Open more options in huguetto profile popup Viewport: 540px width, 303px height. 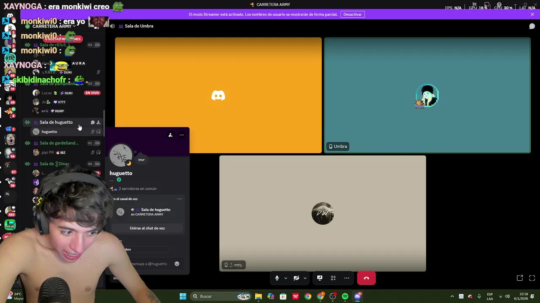coord(182,135)
